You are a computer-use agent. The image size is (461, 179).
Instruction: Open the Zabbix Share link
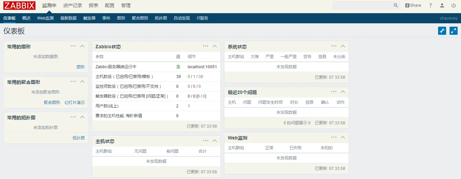click(x=413, y=5)
